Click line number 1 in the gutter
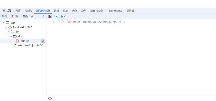 point(53,22)
